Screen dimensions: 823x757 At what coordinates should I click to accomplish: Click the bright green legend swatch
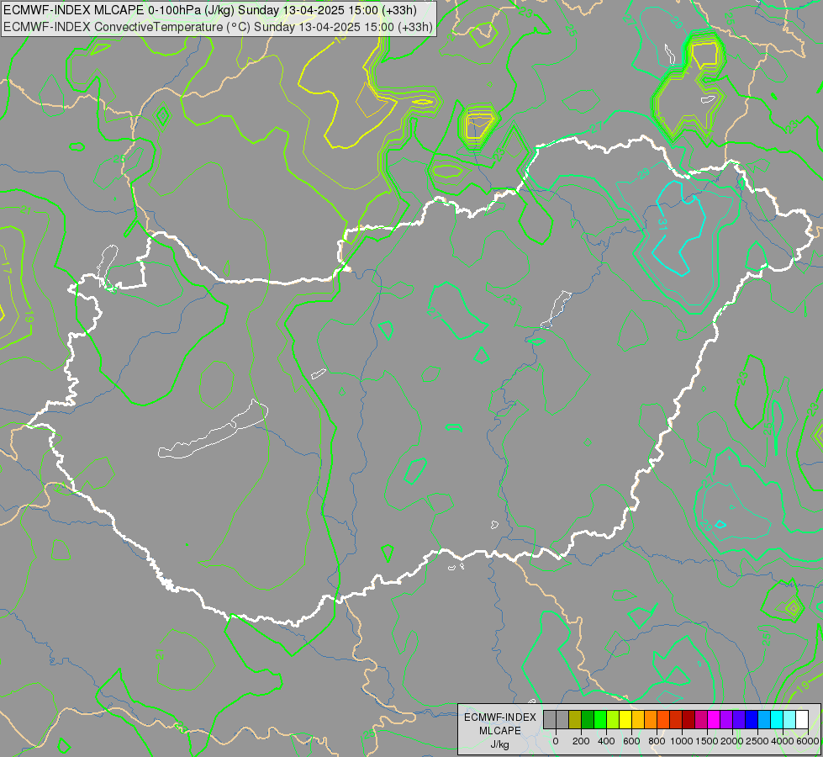[600, 720]
